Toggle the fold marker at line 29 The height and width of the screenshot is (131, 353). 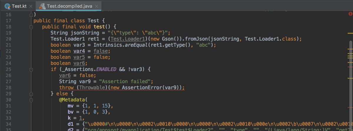(31, 94)
